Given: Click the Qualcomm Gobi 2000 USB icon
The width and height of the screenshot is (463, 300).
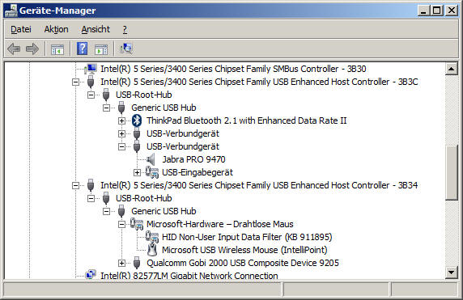Looking at the screenshot, I should 137,263.
